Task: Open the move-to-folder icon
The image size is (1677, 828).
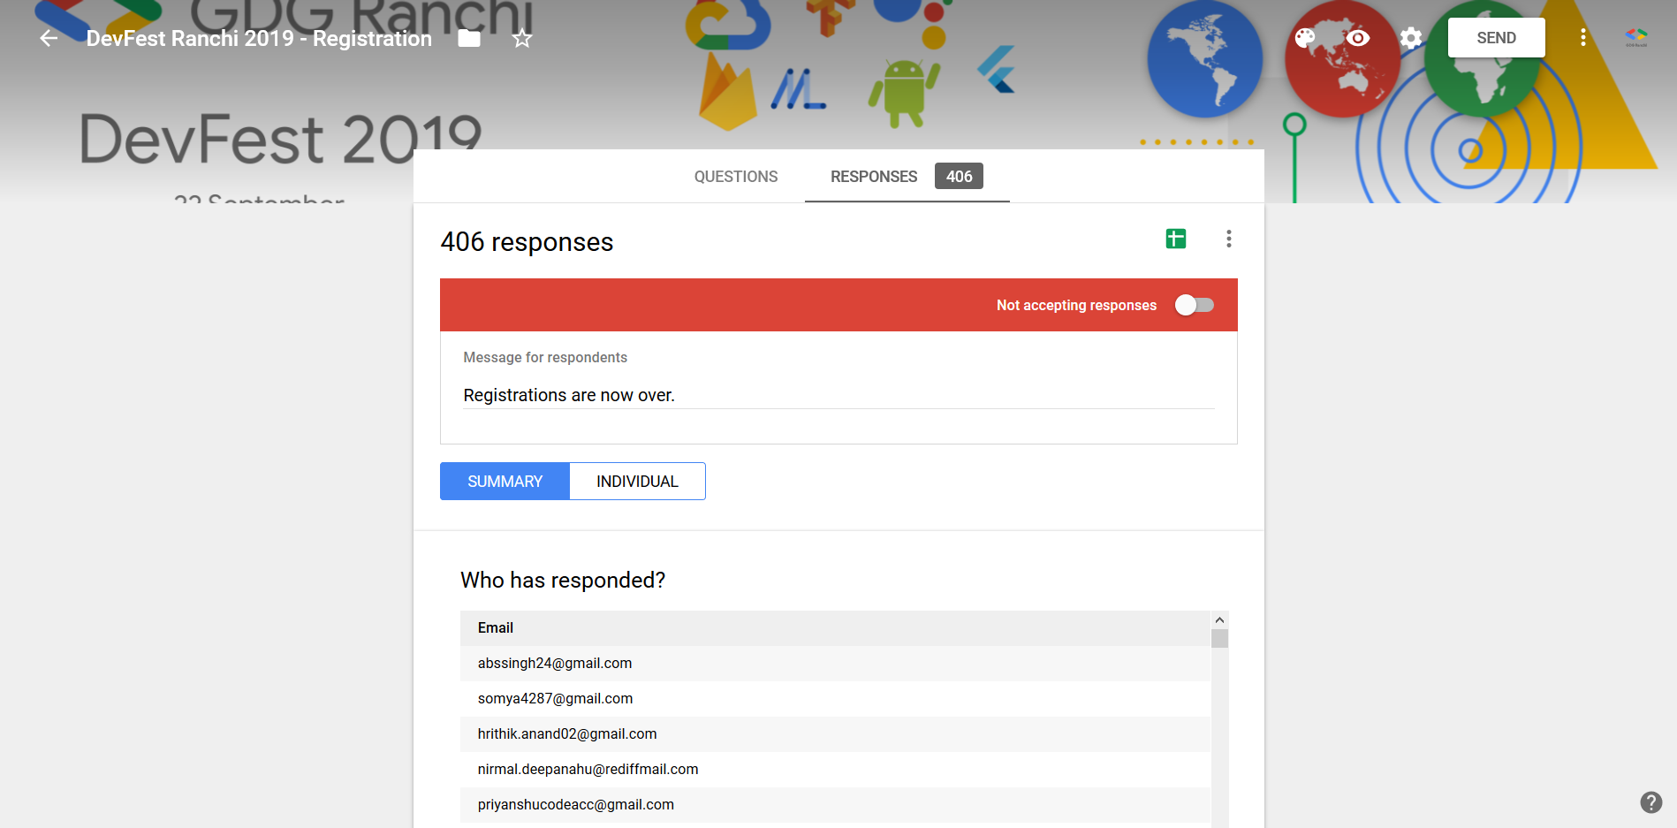Action: (x=469, y=38)
